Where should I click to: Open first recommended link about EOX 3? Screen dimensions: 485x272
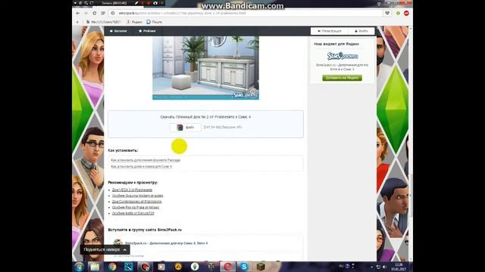[132, 190]
